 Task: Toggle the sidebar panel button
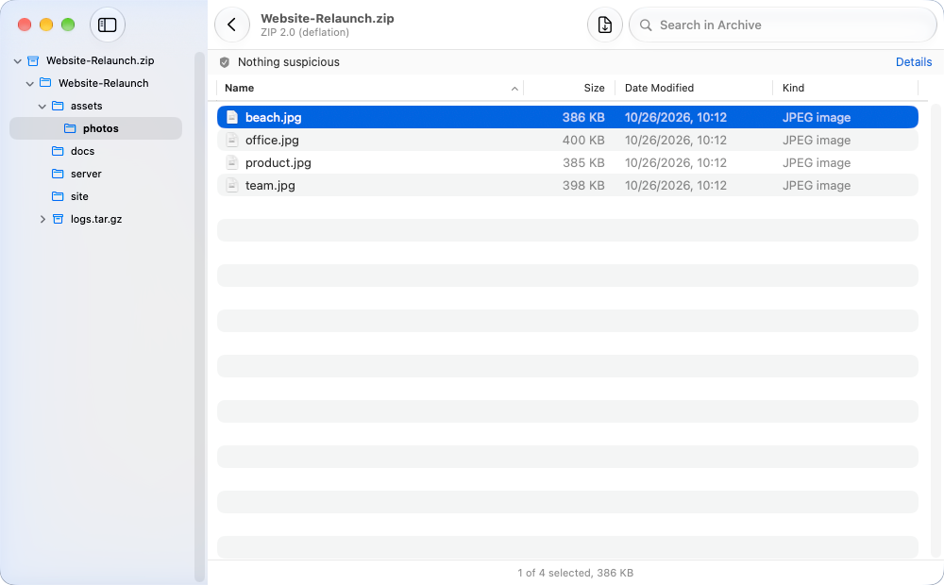click(x=108, y=25)
